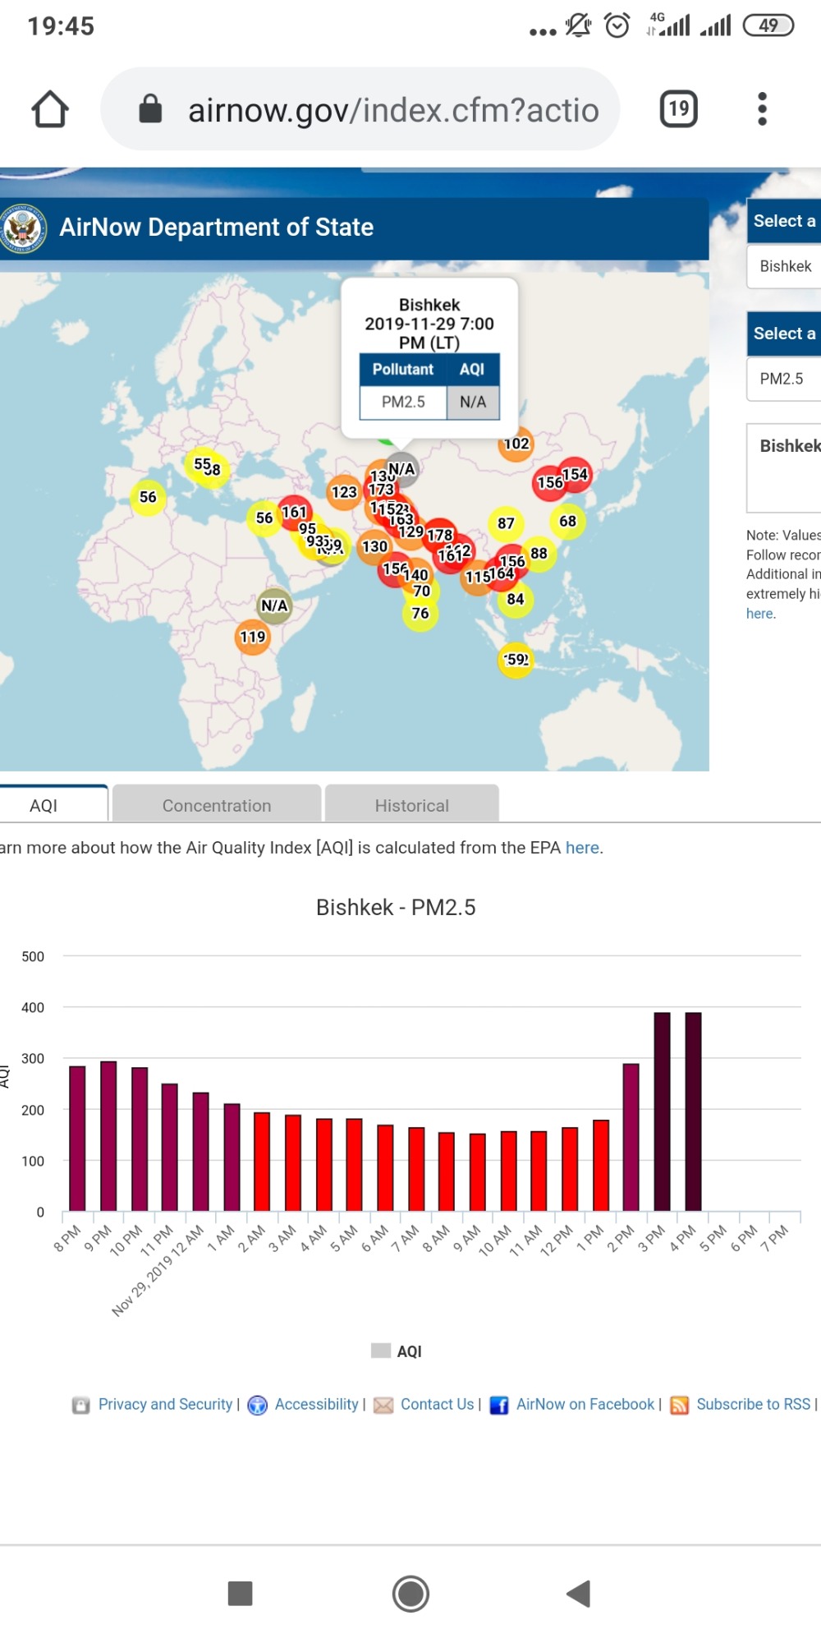Open the Bishkek city dropdown
The height and width of the screenshot is (1643, 821).
click(x=785, y=266)
